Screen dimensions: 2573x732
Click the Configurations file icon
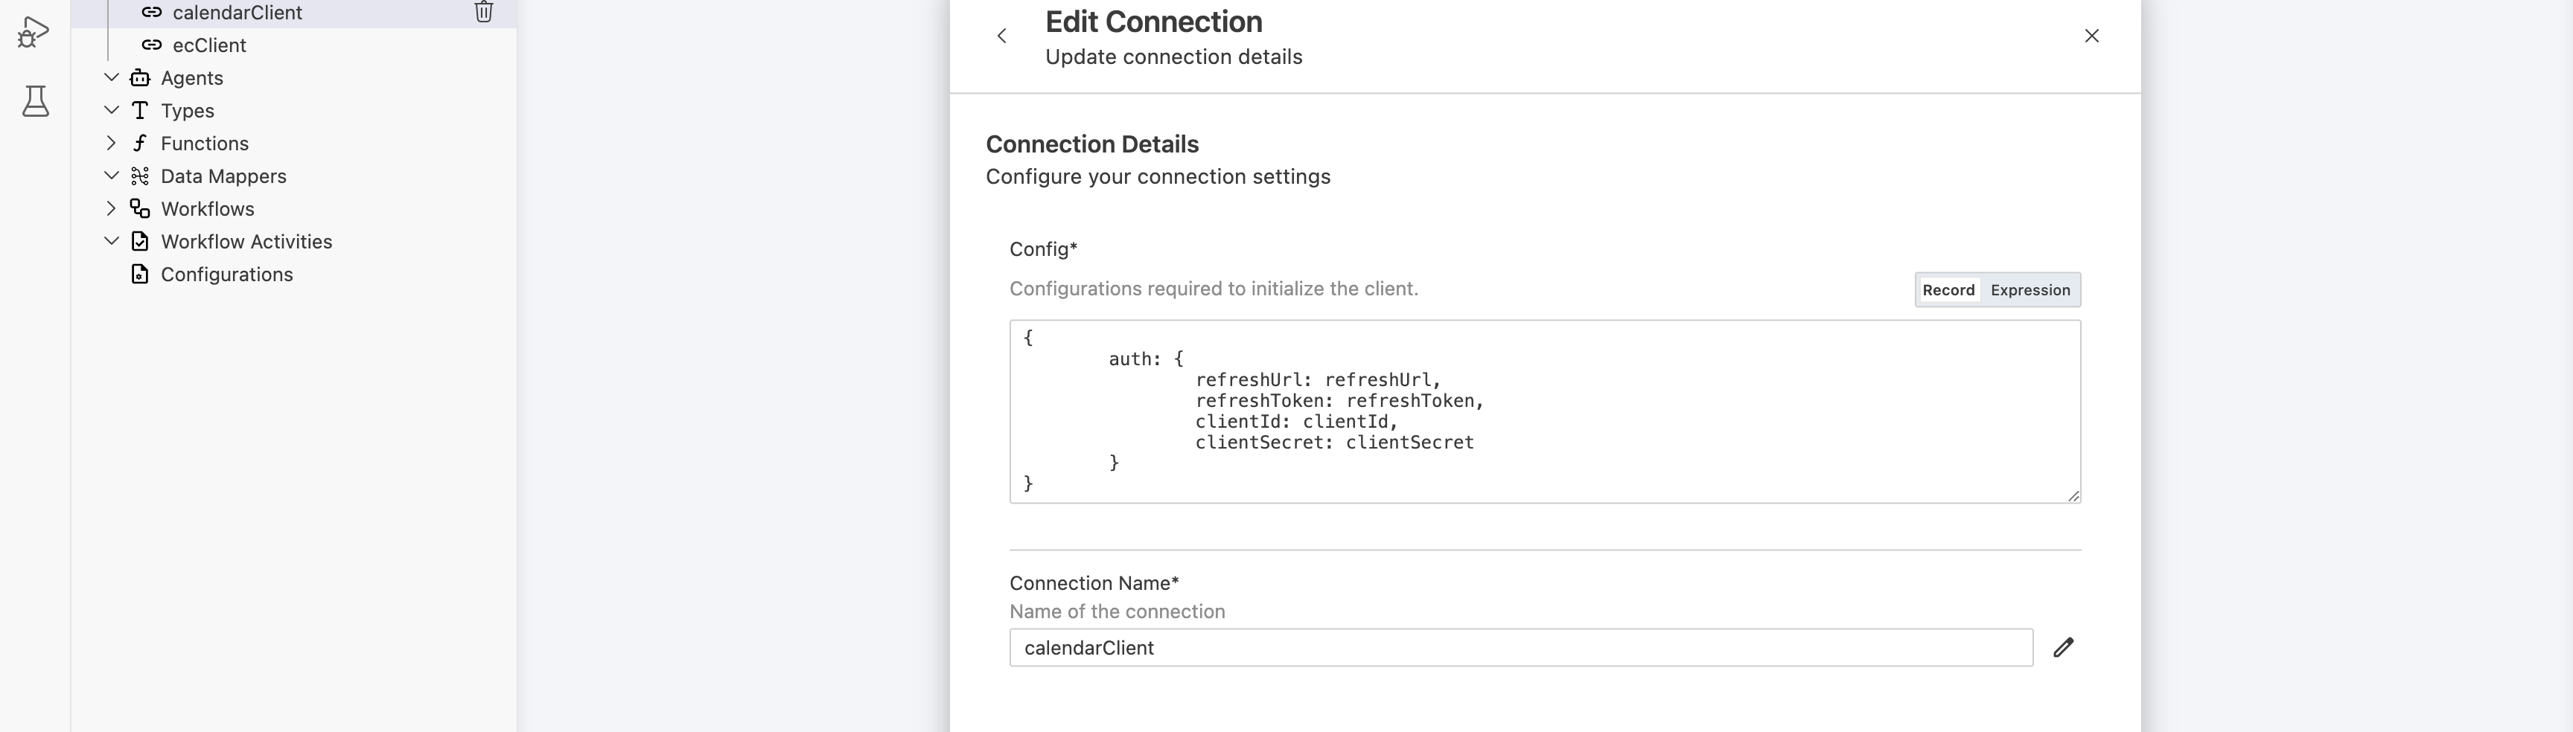click(x=141, y=274)
